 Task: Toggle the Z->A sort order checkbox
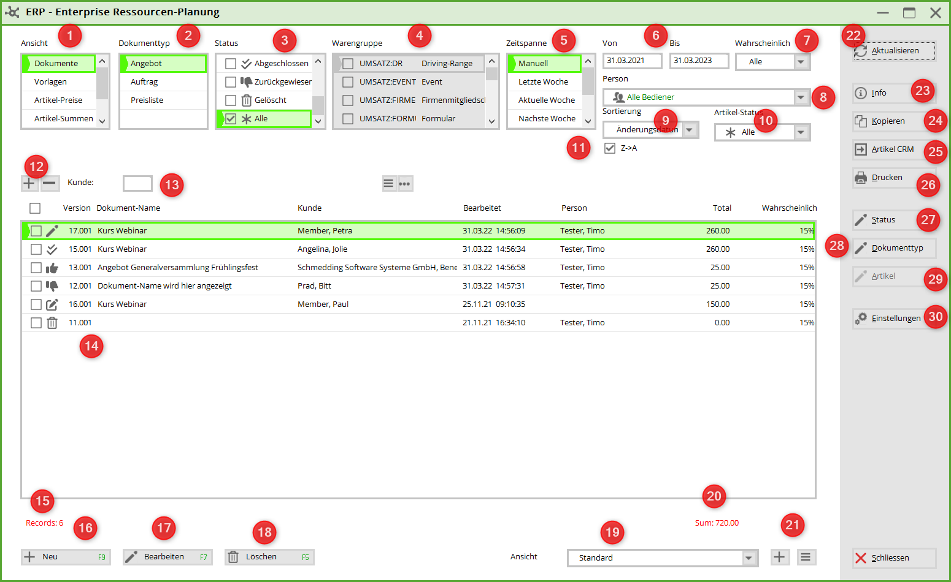click(610, 148)
